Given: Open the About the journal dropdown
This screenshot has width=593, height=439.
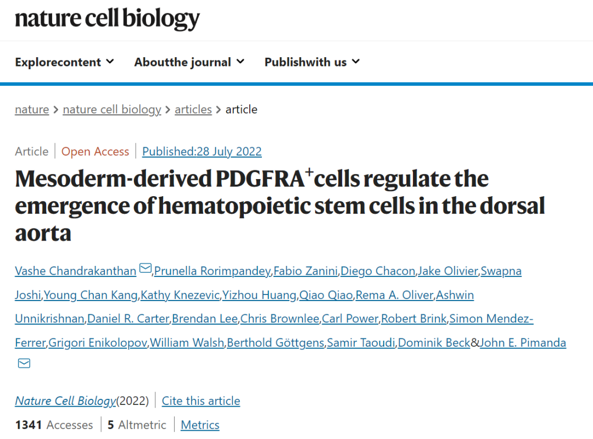Looking at the screenshot, I should click(x=189, y=62).
